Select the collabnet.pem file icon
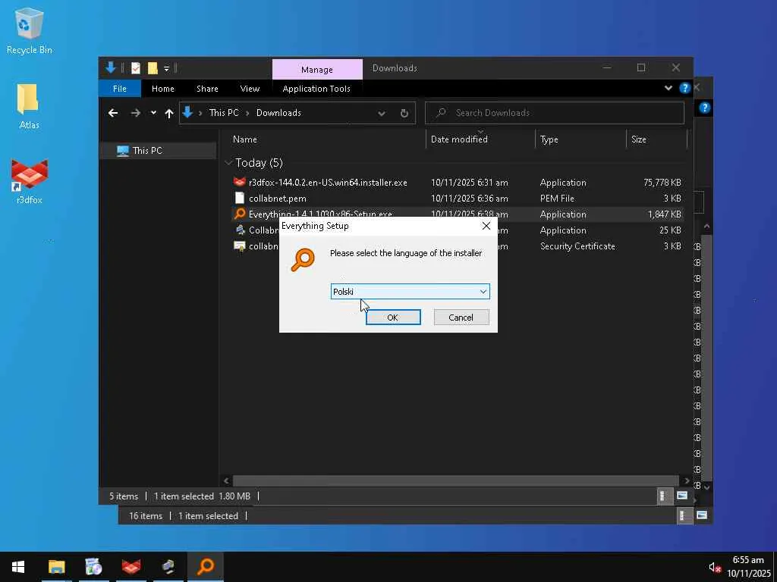 pos(239,198)
